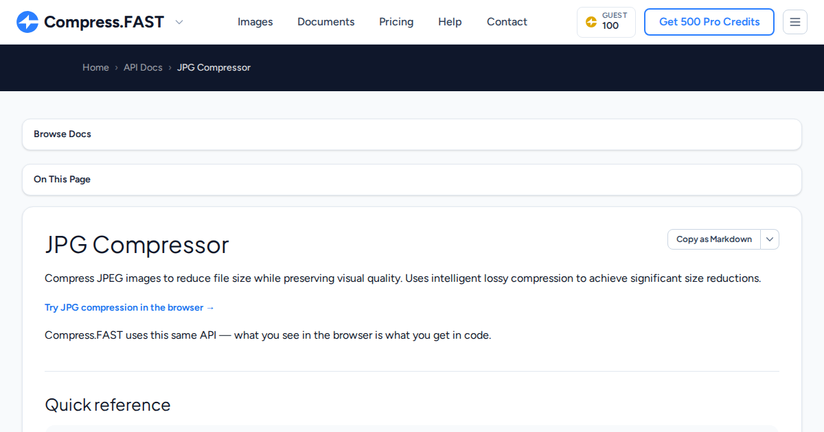The width and height of the screenshot is (824, 432).
Task: Open API Docs breadcrumb link
Action: (143, 67)
